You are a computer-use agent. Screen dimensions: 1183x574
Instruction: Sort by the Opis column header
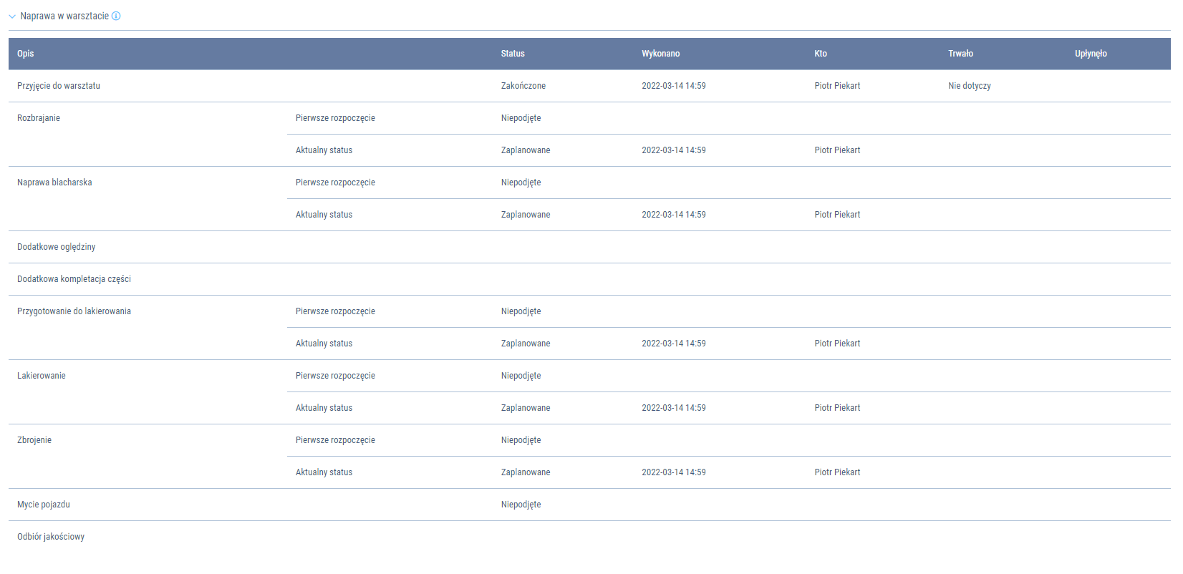tap(26, 54)
